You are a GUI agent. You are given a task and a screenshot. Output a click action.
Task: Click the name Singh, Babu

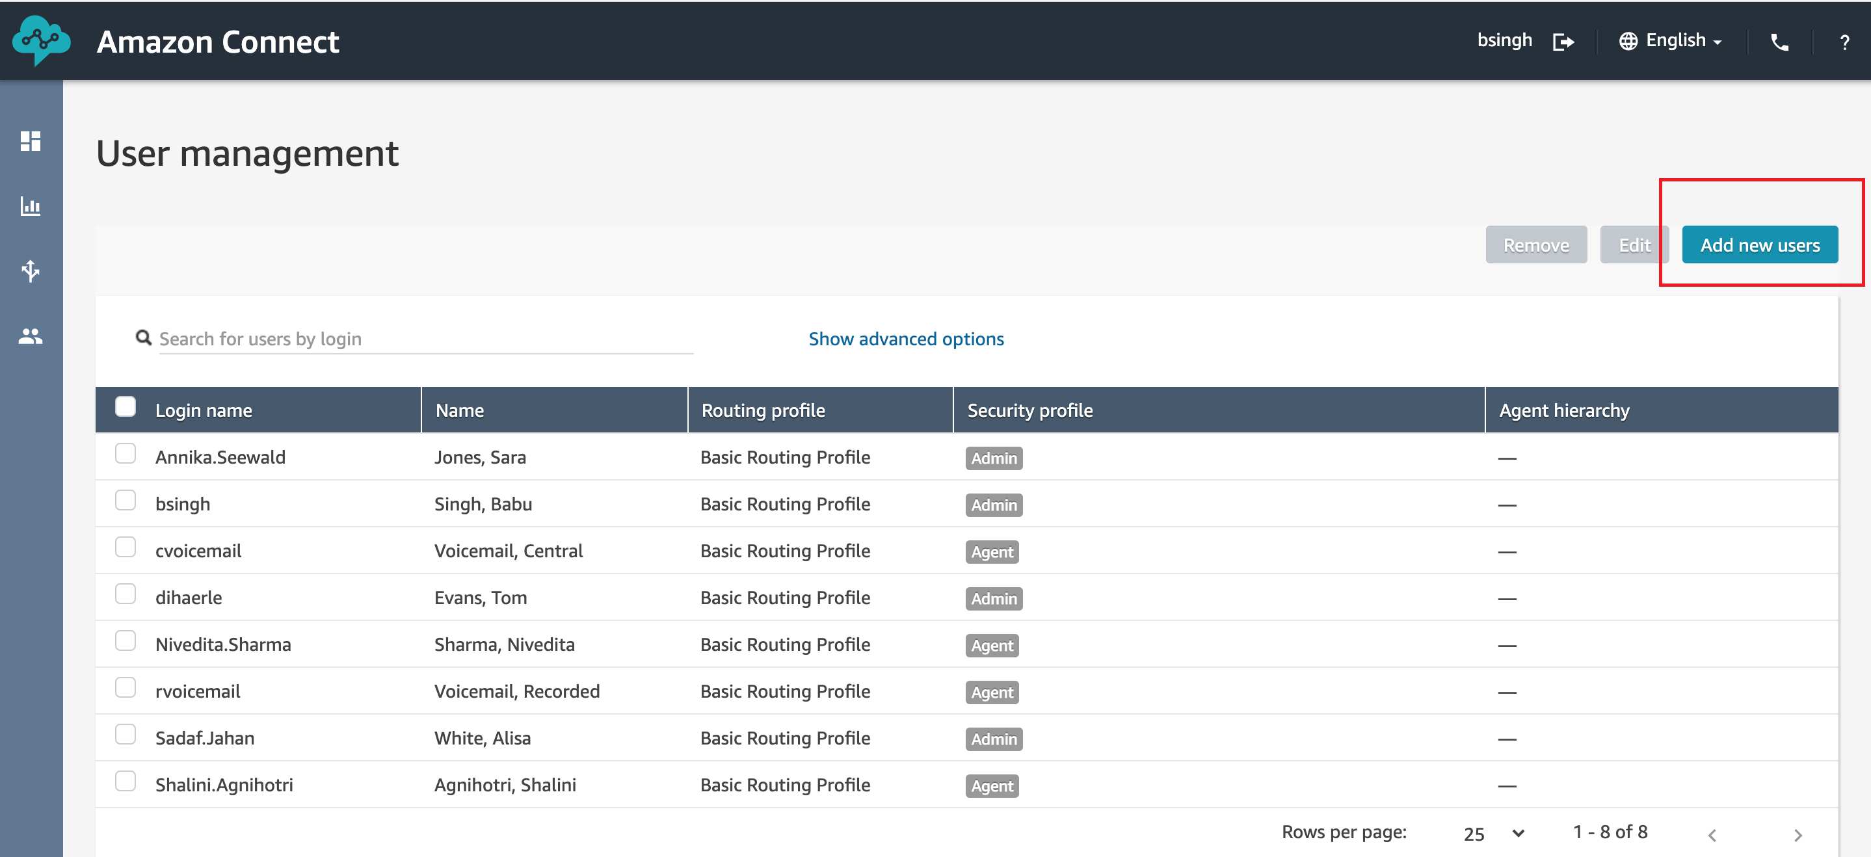point(483,504)
